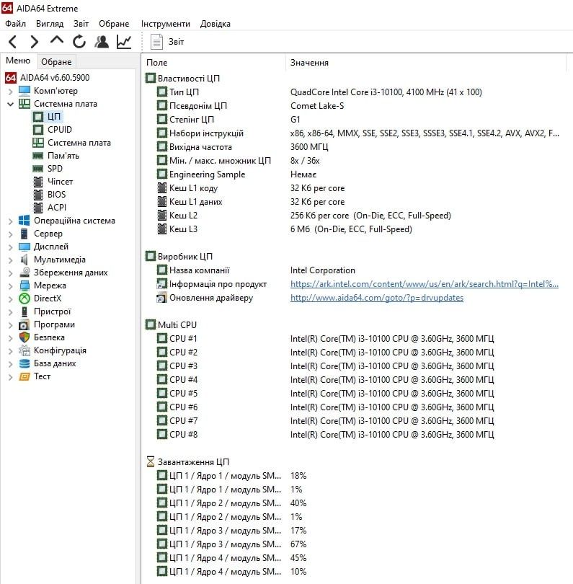This screenshot has height=584, width=573.
Task: Open the Чіпсет chip icon
Action: (x=38, y=182)
